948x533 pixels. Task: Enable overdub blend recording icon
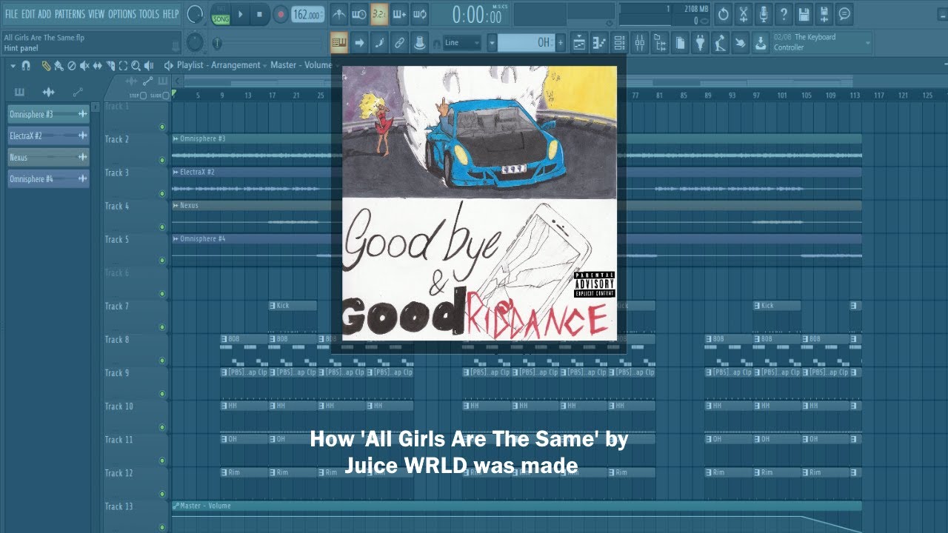click(399, 14)
